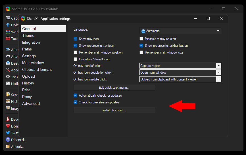246x155 pixels.
Task: Switch to the Main window tab
Action: click(x=43, y=63)
